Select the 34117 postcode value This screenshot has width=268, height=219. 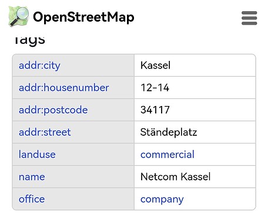coord(155,110)
